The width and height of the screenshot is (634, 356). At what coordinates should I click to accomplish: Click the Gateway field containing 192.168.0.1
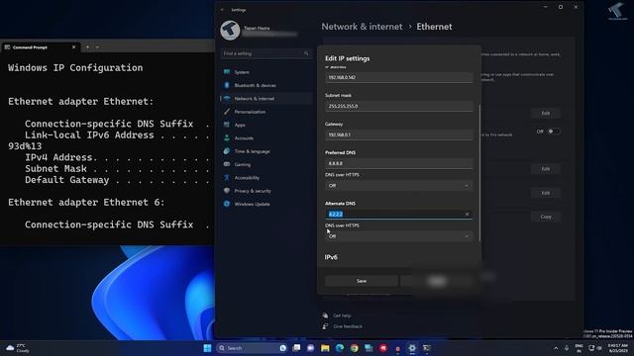coord(398,134)
